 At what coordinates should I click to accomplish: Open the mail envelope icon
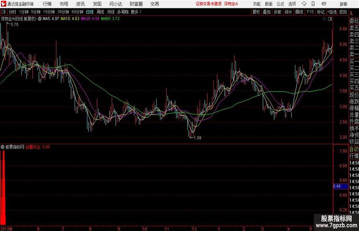[x=324, y=4]
